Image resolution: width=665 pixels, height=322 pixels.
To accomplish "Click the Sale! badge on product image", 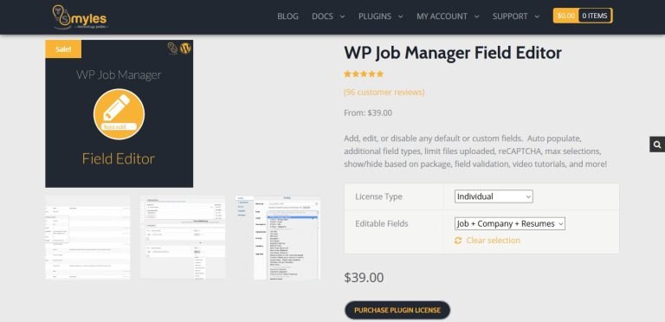I will pos(63,49).
